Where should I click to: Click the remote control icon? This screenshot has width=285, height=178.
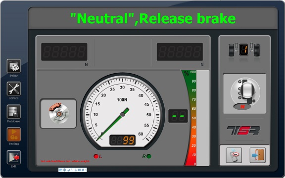pos(234,155)
